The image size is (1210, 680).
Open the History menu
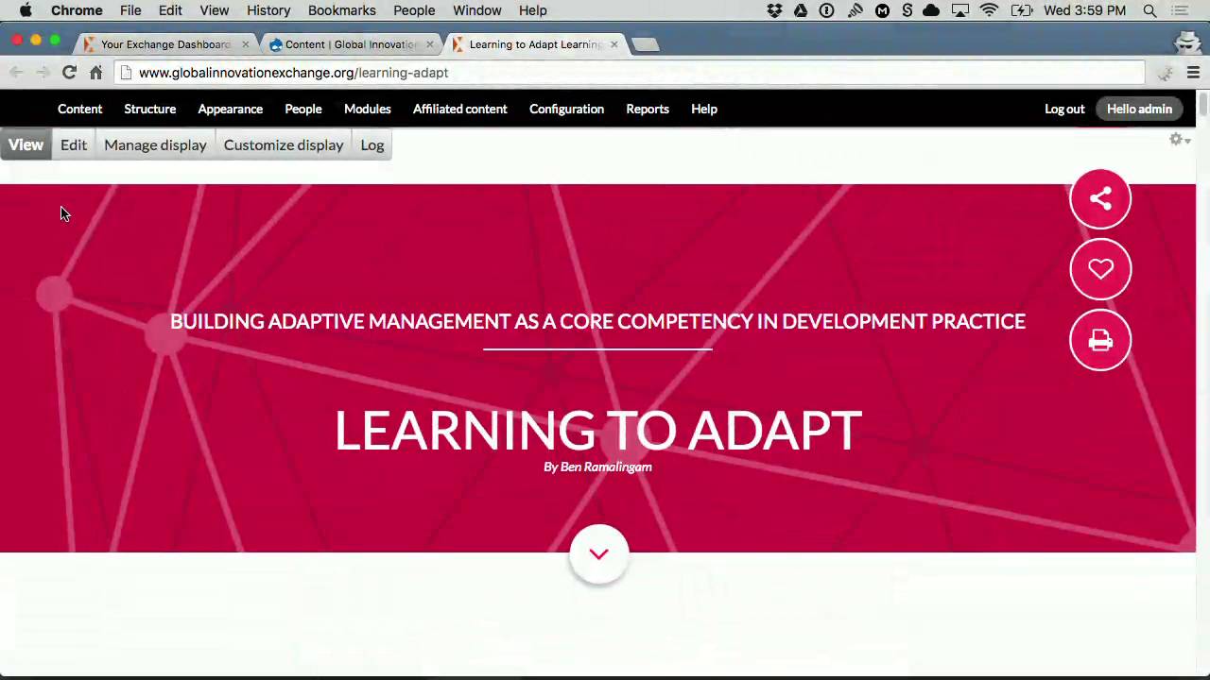pyautogui.click(x=268, y=10)
